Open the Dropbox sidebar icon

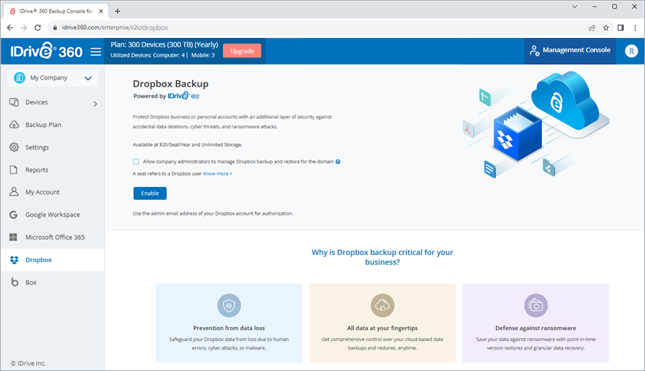(x=14, y=260)
